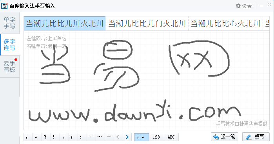Click 退一笔 to undo last stroke

225,137
